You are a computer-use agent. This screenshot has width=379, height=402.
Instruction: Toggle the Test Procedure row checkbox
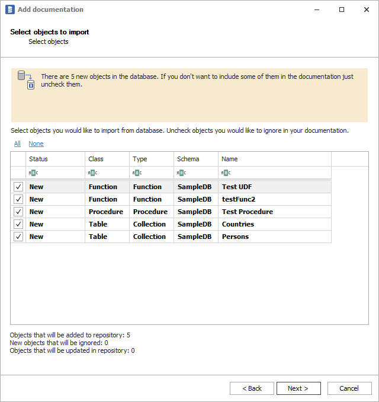pos(18,212)
